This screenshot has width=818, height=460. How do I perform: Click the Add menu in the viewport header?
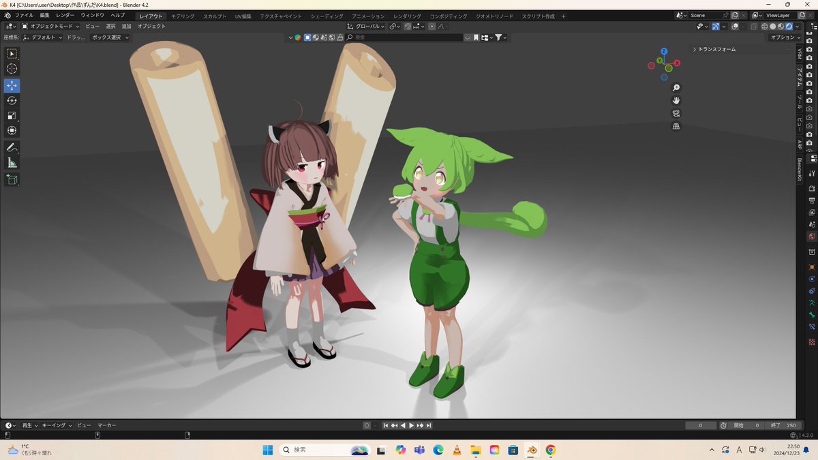tap(127, 27)
